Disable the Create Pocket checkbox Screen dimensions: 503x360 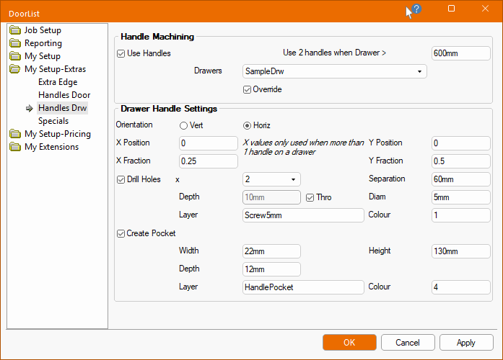click(121, 233)
